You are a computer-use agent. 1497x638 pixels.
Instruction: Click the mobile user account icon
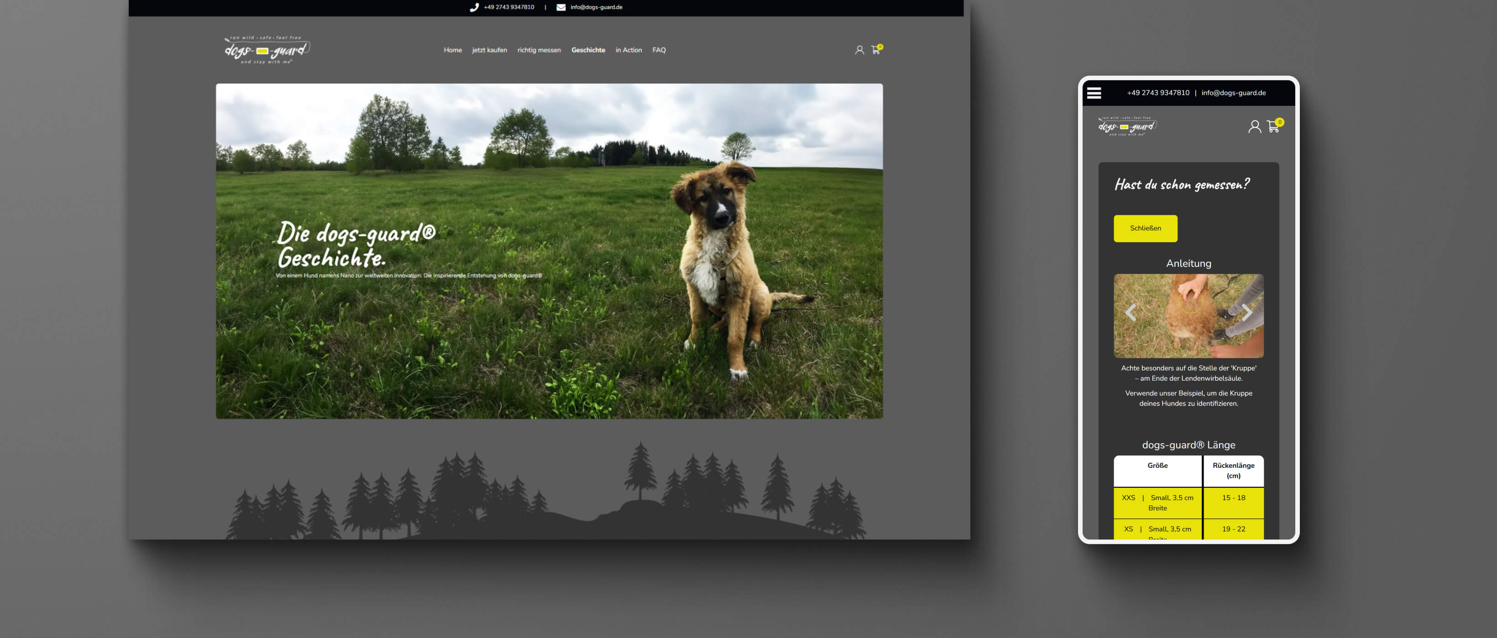pyautogui.click(x=1254, y=127)
